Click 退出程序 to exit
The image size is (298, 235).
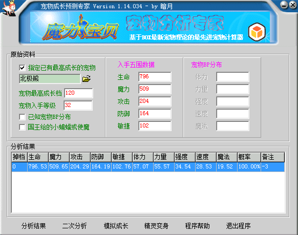click(238, 226)
